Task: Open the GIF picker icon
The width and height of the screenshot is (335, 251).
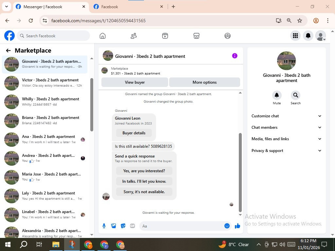Action: (132, 226)
